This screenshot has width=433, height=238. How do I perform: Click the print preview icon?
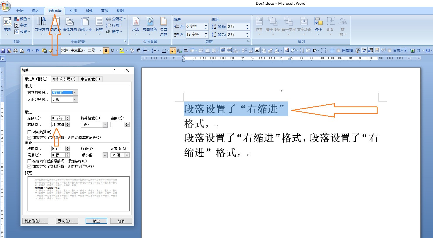[x=22, y=51]
